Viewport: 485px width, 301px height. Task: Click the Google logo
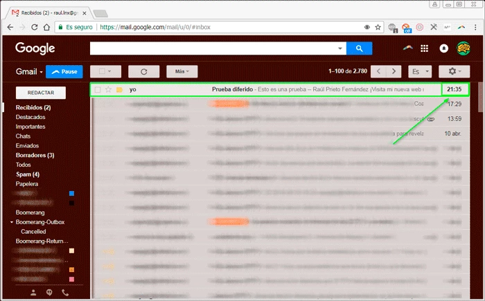pos(35,48)
